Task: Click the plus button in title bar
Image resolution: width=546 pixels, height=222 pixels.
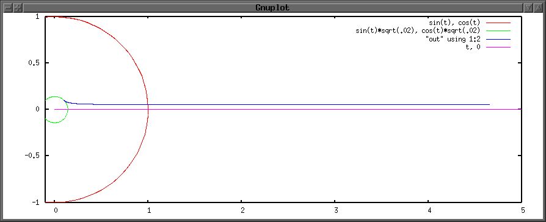Action: pyautogui.click(x=18, y=7)
